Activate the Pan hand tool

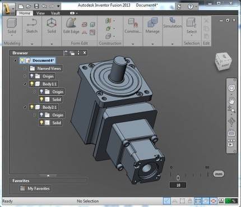pos(231,100)
